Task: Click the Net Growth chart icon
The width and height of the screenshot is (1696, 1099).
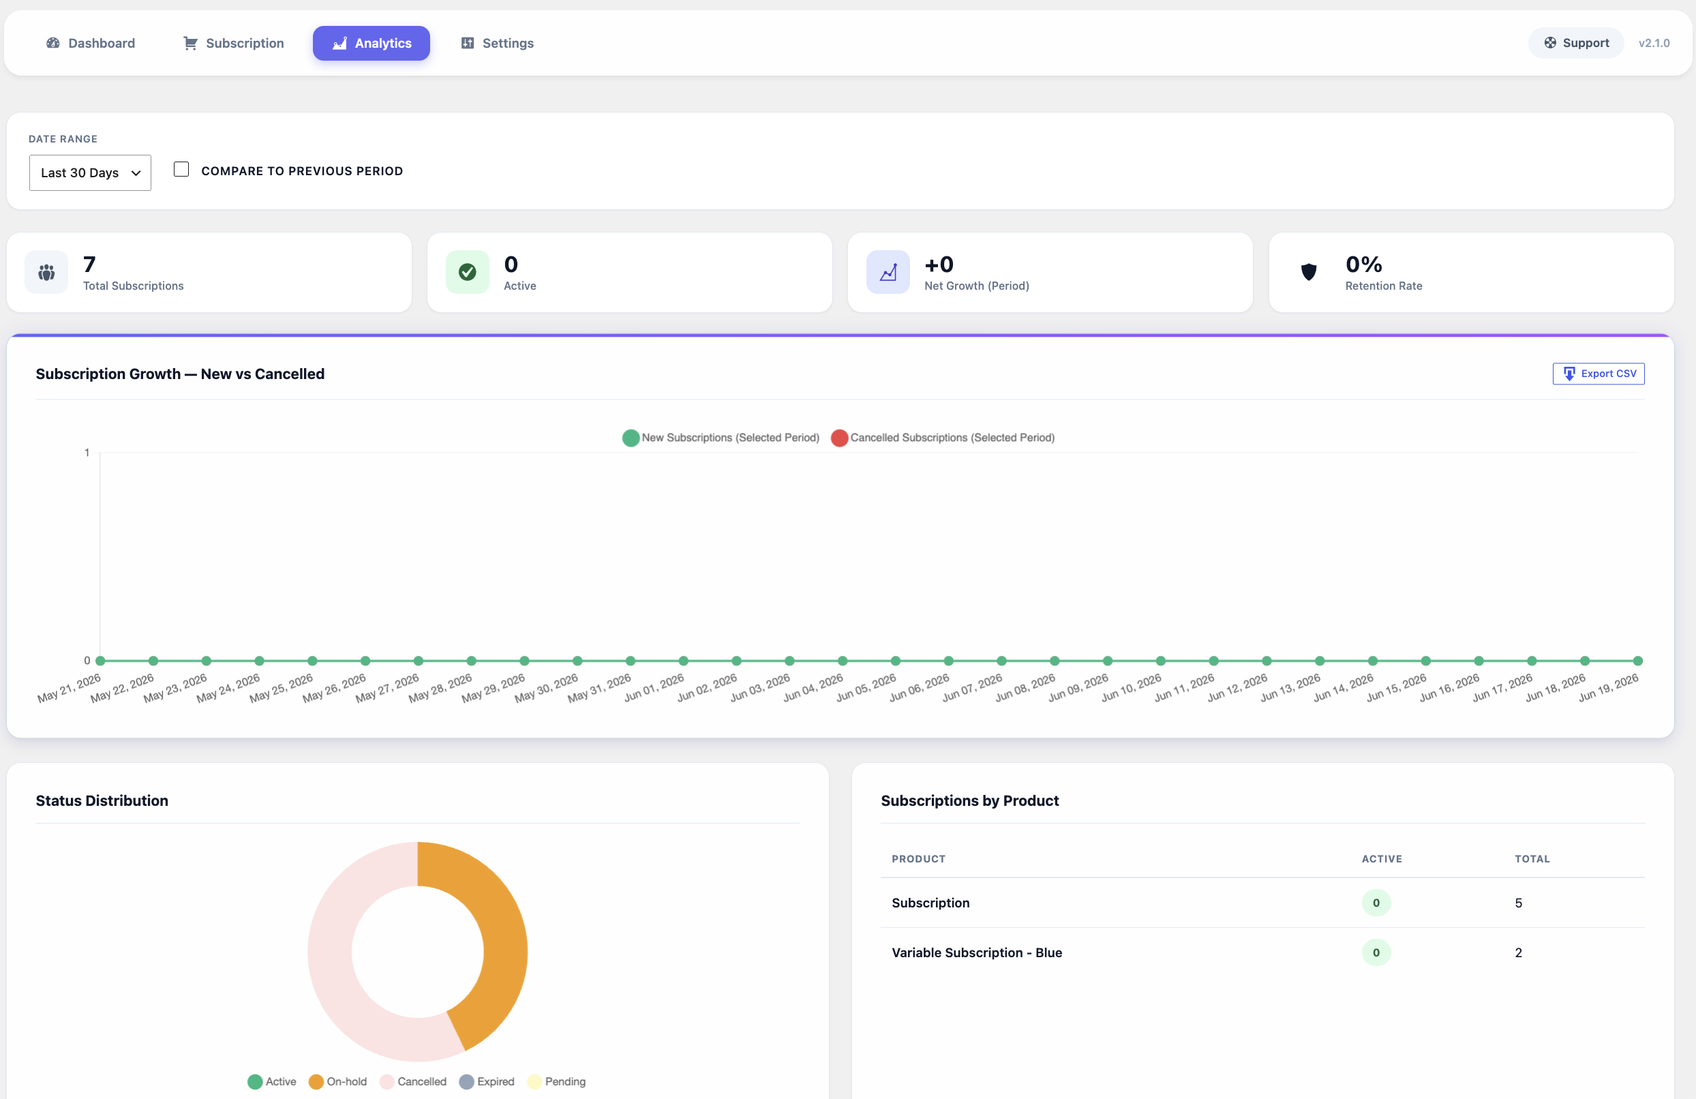Action: tap(888, 272)
